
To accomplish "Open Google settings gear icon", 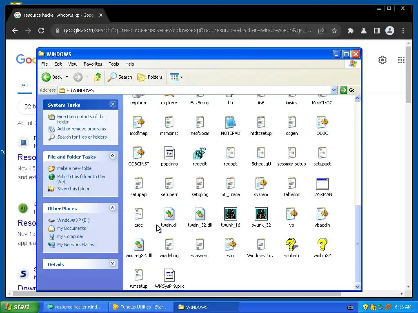I will 382,60.
